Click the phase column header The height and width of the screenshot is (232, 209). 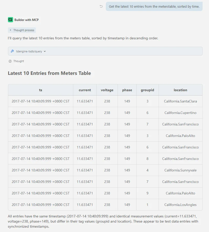pyautogui.click(x=127, y=90)
